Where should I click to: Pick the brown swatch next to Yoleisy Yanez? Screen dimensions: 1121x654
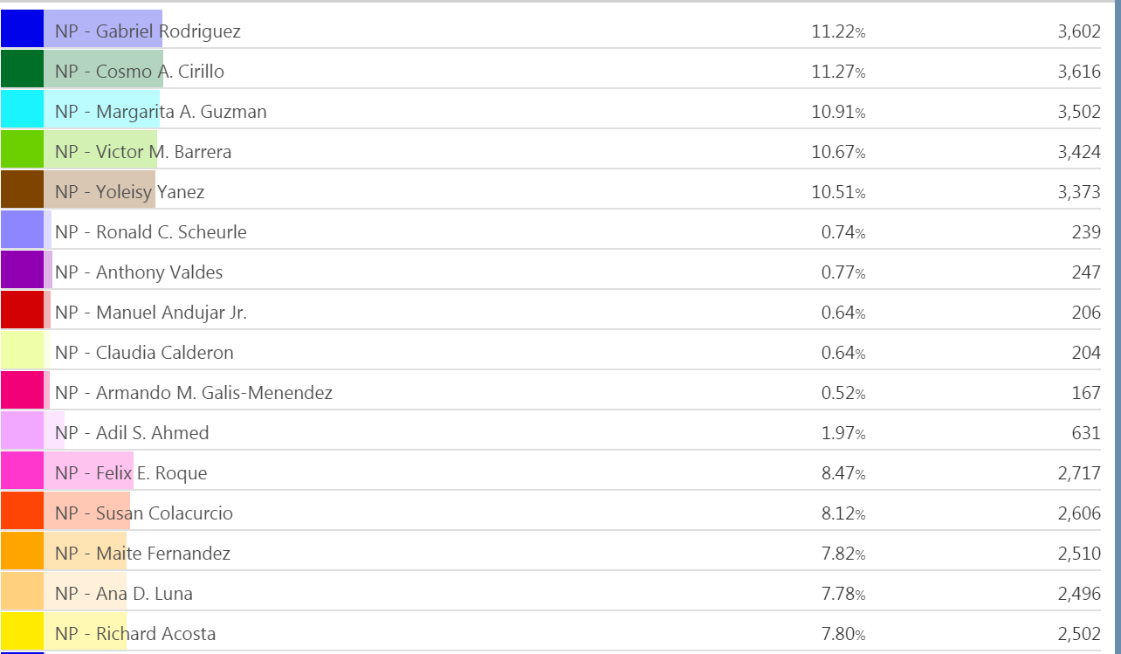[22, 189]
